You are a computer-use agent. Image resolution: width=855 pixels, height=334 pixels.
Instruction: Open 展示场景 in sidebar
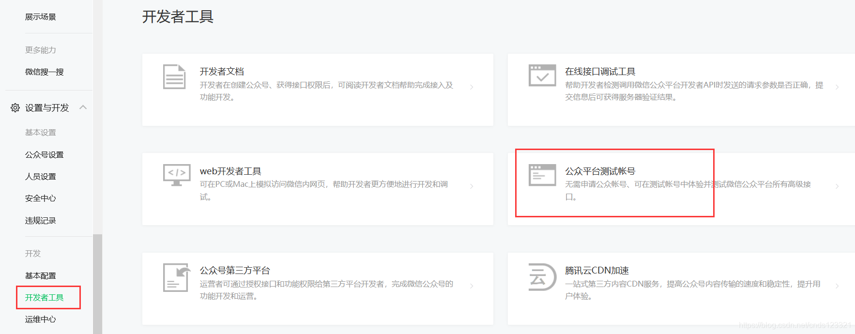coord(41,17)
